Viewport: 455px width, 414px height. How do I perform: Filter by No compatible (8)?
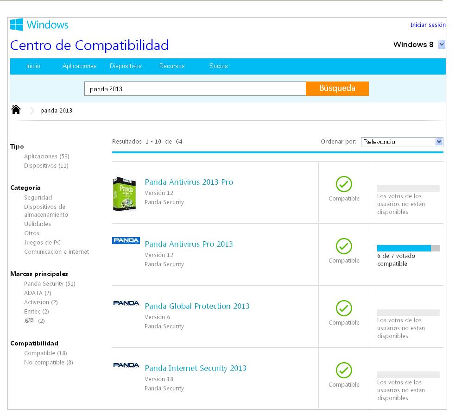(x=49, y=363)
